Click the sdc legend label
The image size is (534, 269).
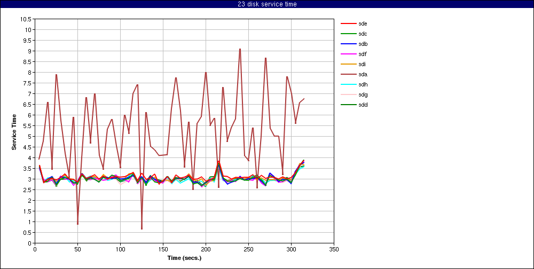click(x=363, y=34)
